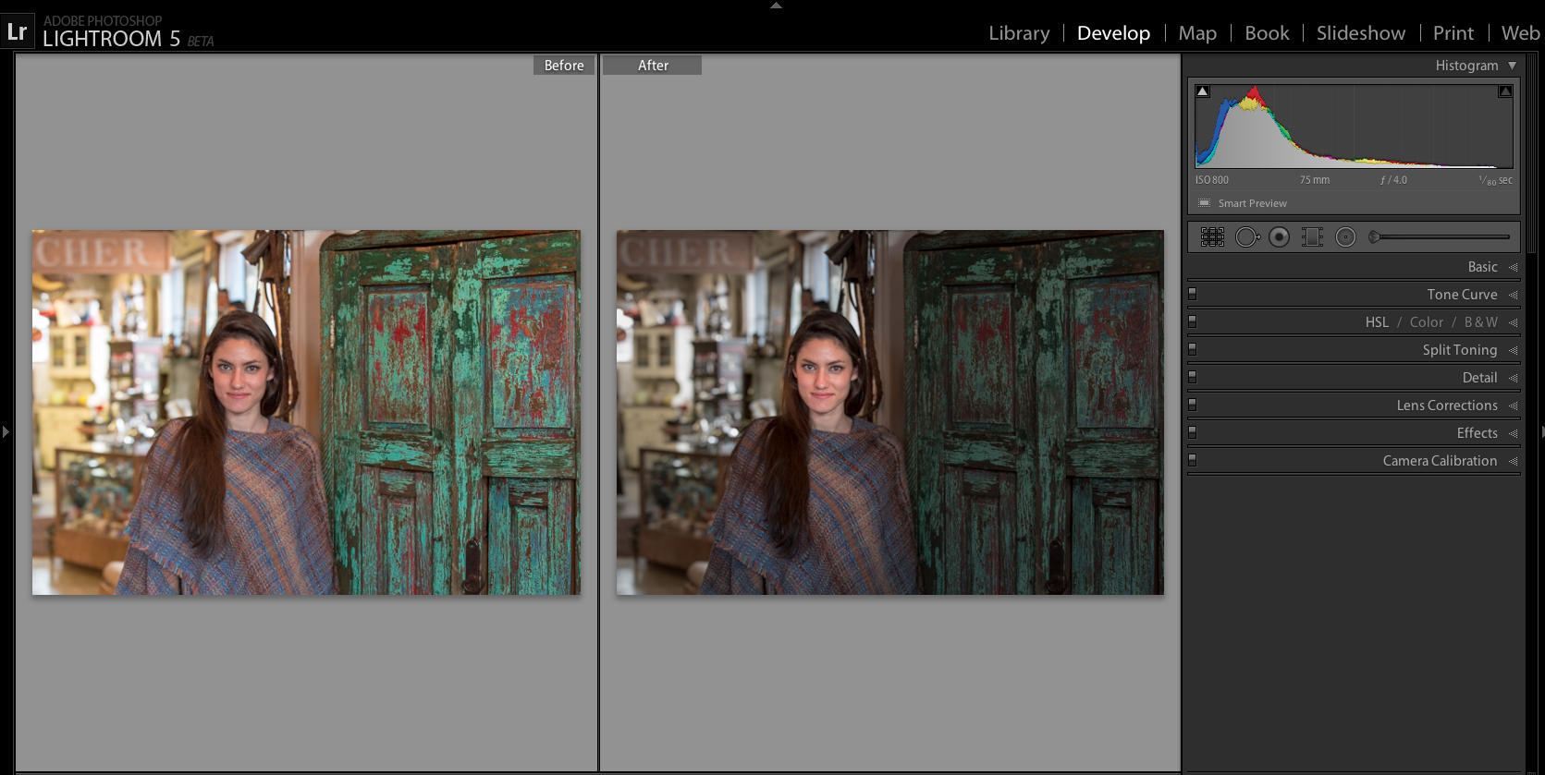
Task: Choose the Graduated Filter tool
Action: tap(1312, 237)
